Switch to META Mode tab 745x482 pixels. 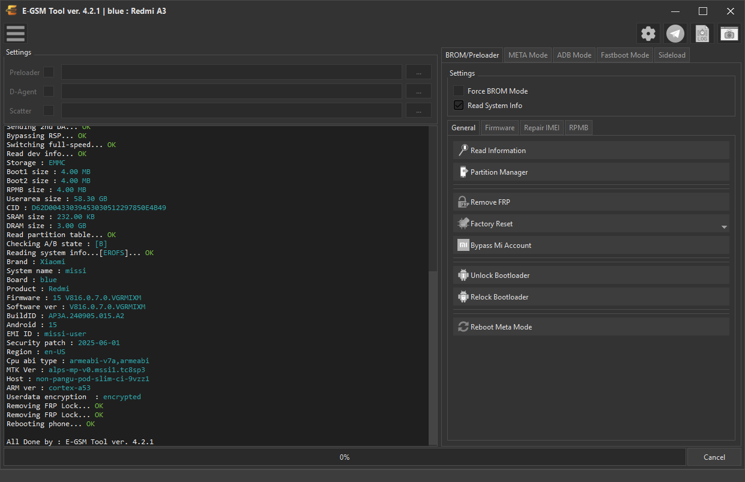tap(528, 55)
